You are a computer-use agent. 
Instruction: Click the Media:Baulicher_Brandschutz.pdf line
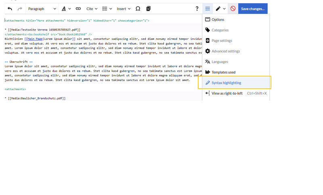[35, 98]
